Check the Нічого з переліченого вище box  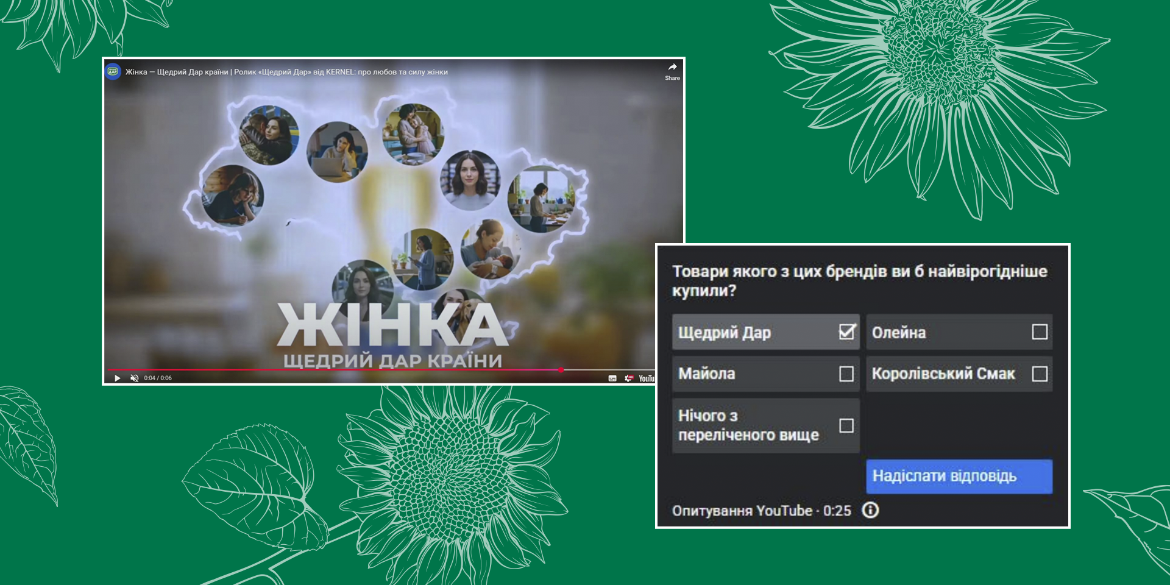[x=846, y=425]
